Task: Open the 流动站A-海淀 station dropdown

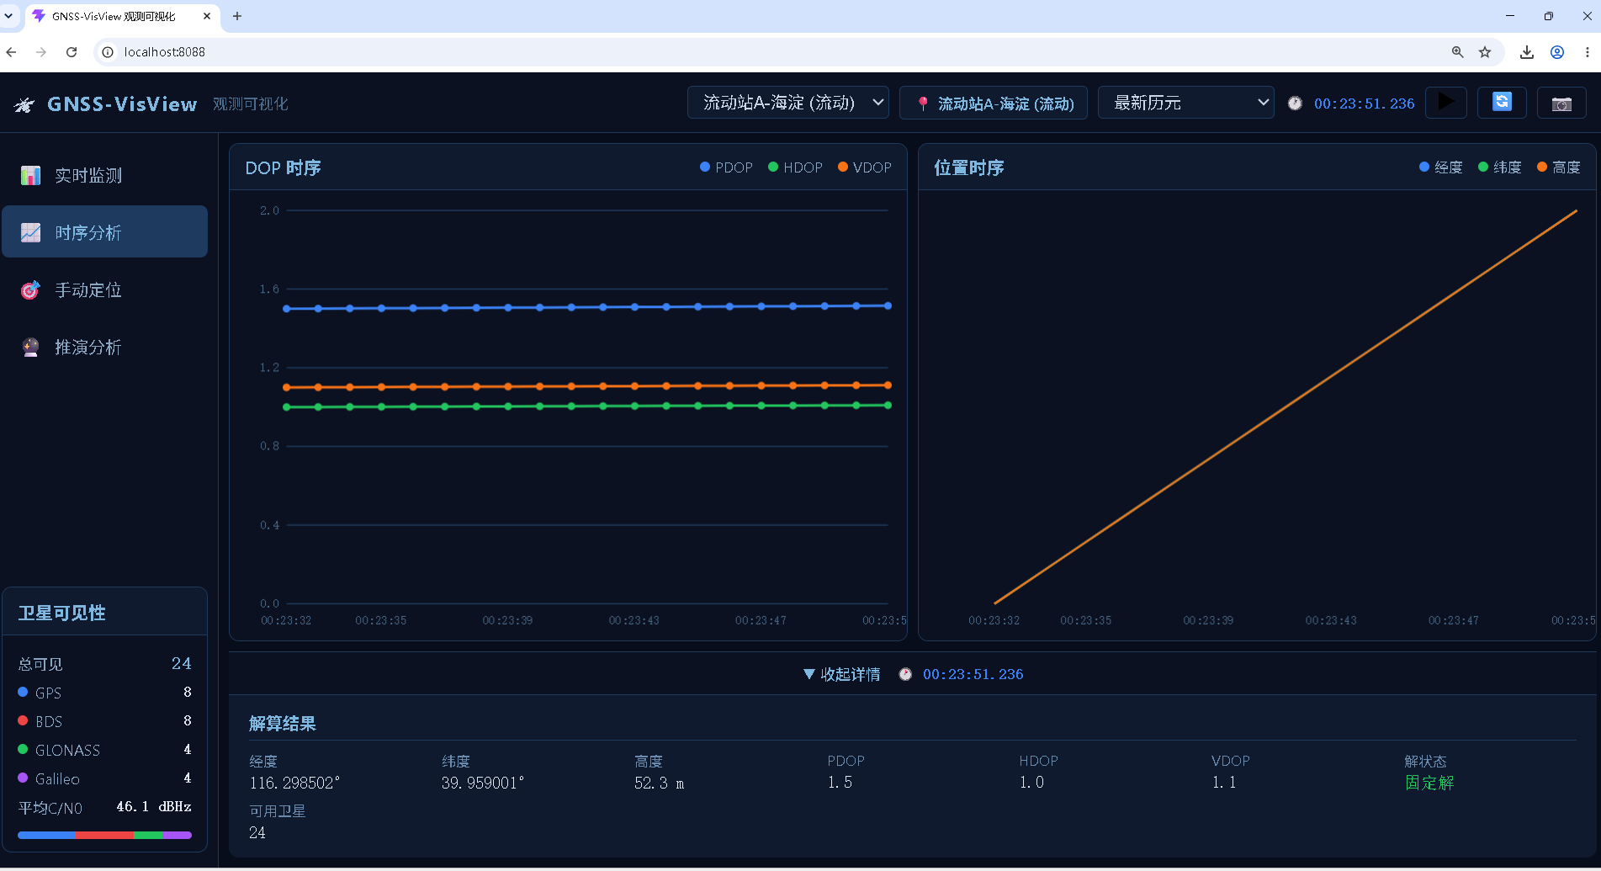Action: coord(788,103)
